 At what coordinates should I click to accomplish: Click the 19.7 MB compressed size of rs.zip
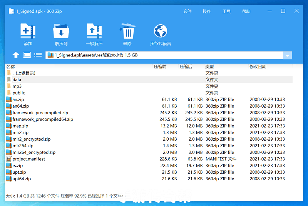(194, 166)
